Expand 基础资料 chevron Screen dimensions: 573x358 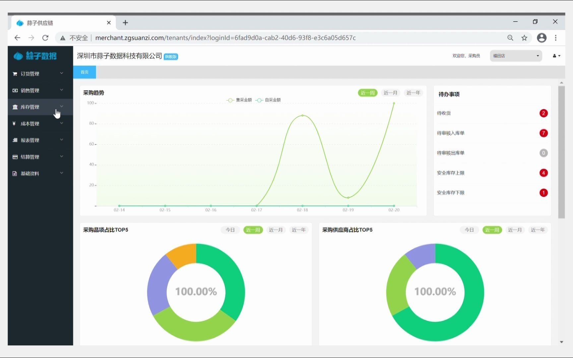(x=62, y=173)
